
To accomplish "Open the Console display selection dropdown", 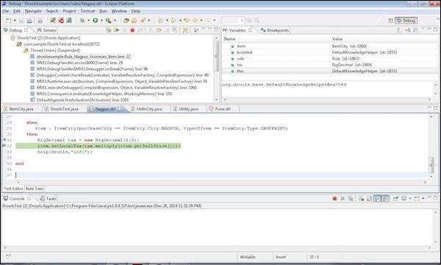I will tap(410, 199).
